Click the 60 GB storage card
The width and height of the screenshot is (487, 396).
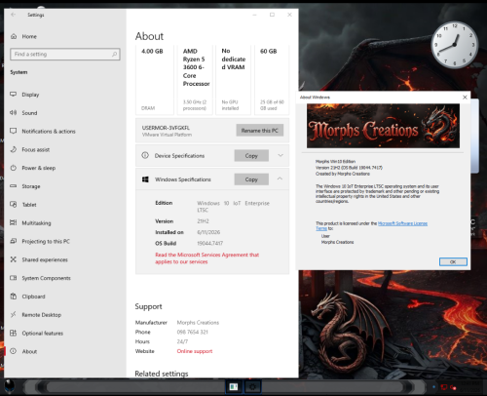[x=272, y=80]
